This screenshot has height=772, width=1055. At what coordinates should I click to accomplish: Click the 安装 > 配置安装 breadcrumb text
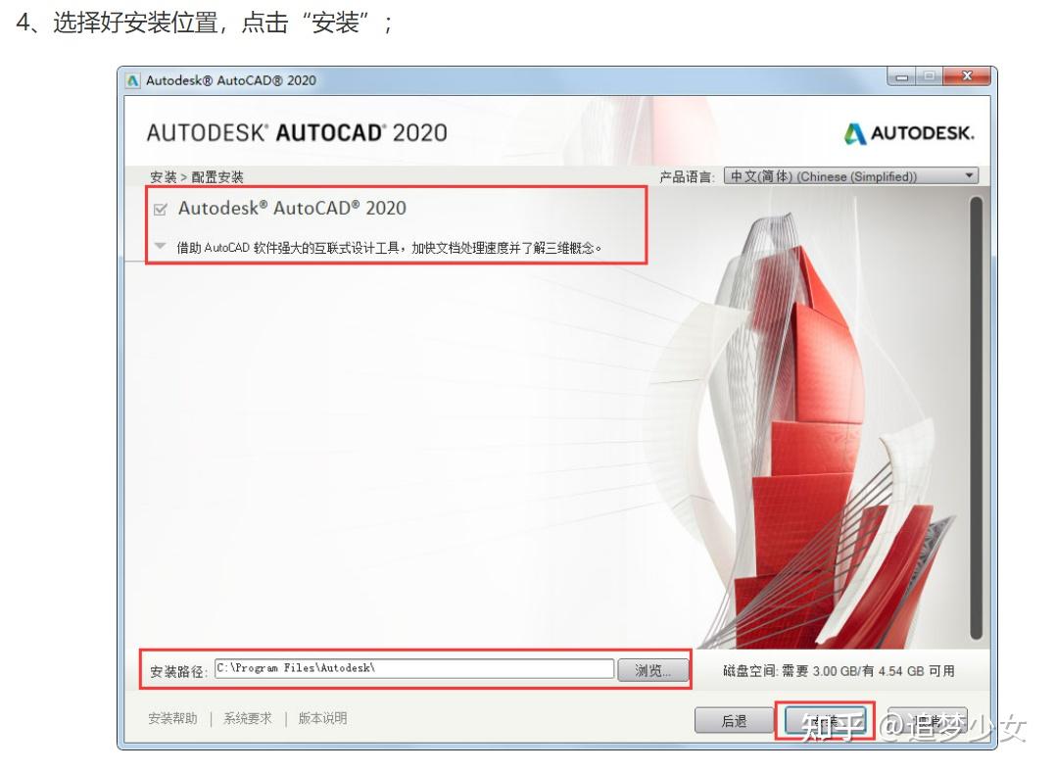click(x=197, y=177)
